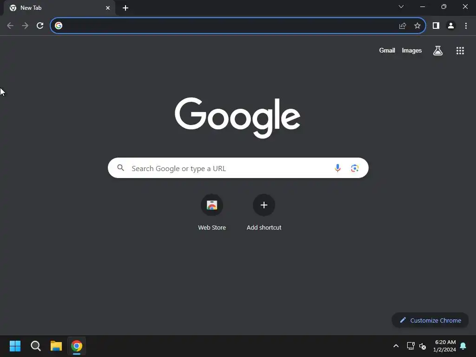Click the Google icon in address bar
This screenshot has width=476, height=357.
(59, 26)
